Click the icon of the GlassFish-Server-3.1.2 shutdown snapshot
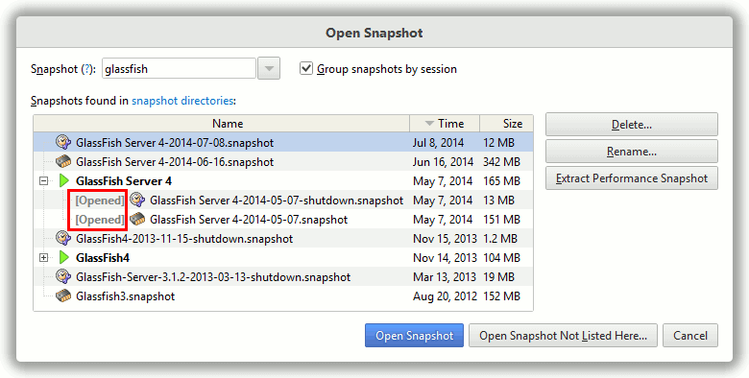The width and height of the screenshot is (749, 378). point(63,277)
